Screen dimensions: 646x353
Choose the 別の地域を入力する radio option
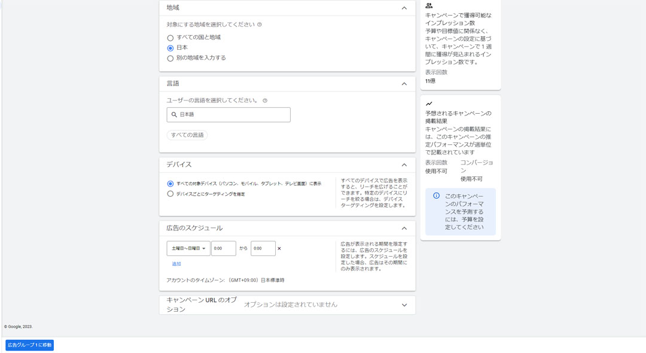click(x=170, y=59)
